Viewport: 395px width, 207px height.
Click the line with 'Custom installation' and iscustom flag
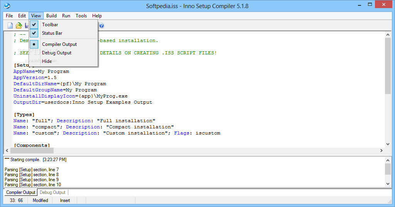pyautogui.click(x=117, y=133)
